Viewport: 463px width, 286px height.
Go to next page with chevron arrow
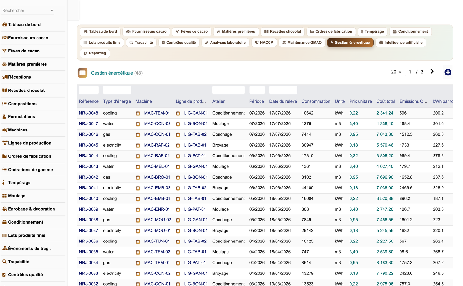[432, 72]
